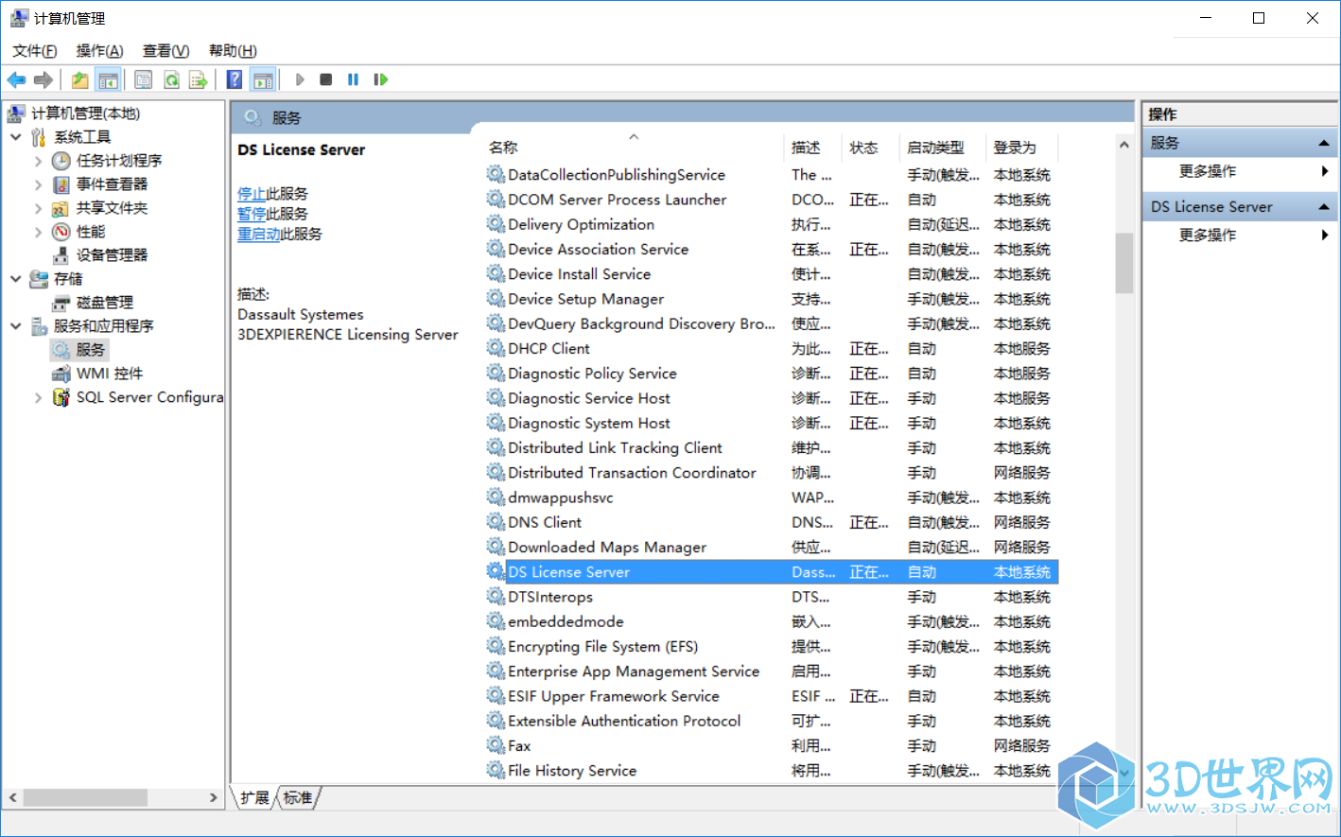Screen dimensions: 1341x837
Task: Select the File History Service row
Action: (771, 771)
